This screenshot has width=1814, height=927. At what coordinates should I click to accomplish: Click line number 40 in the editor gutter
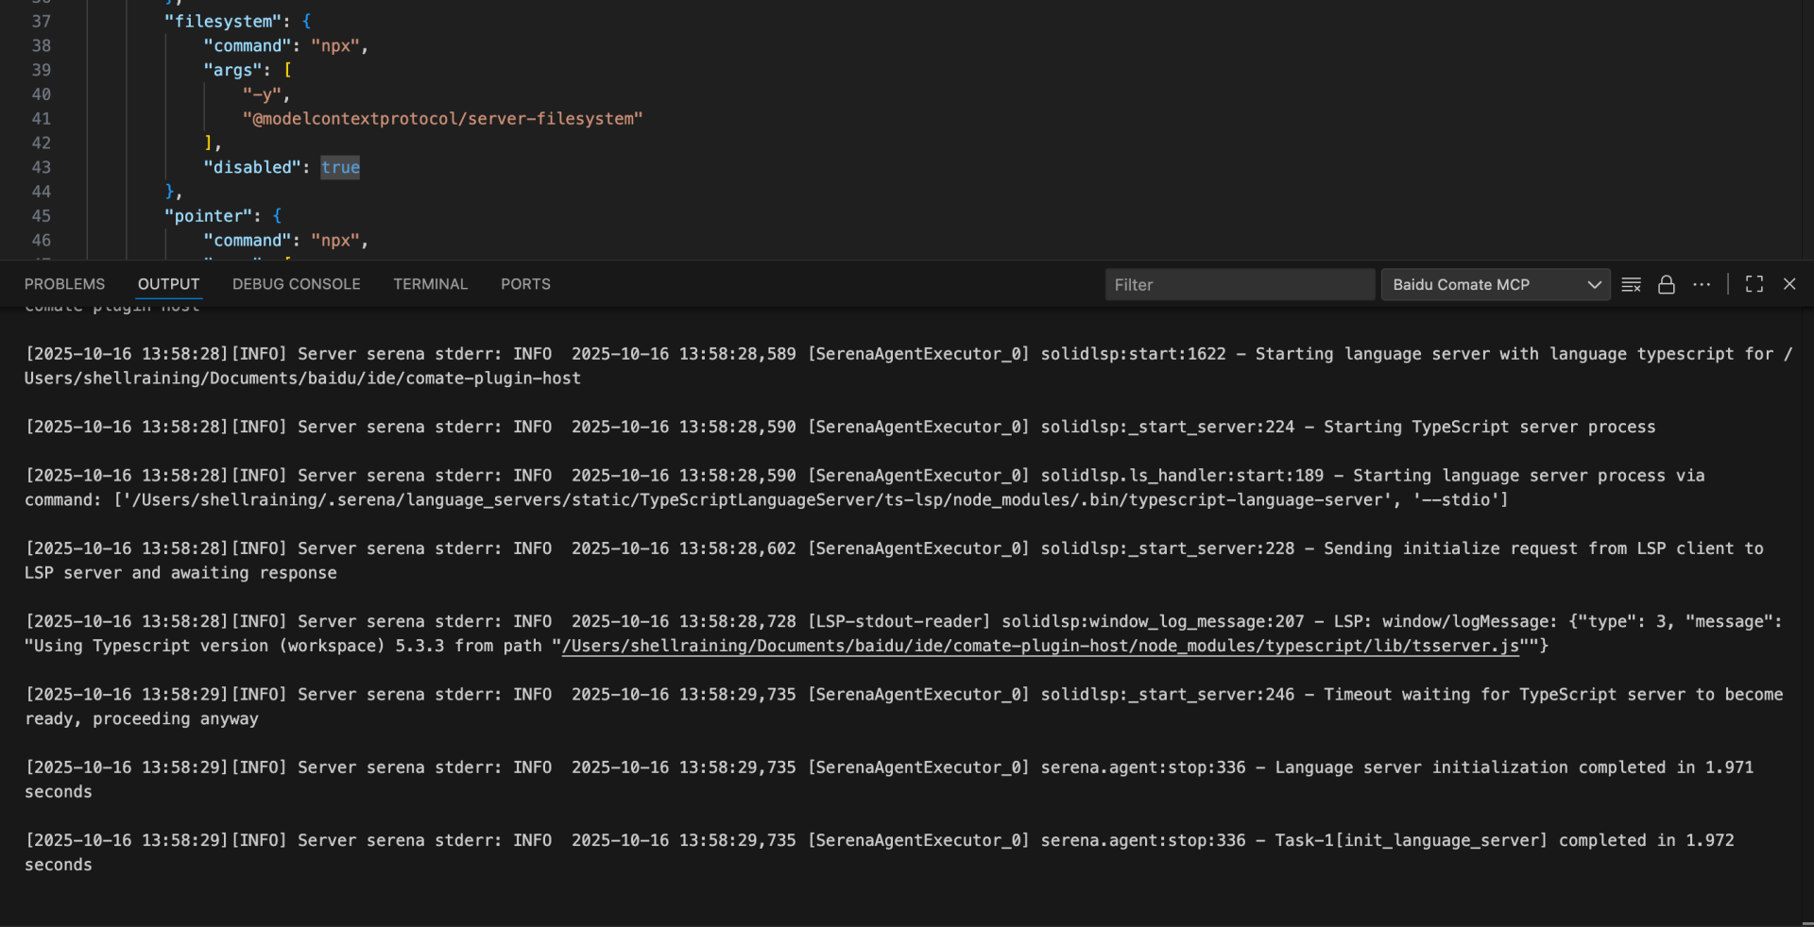[x=42, y=94]
